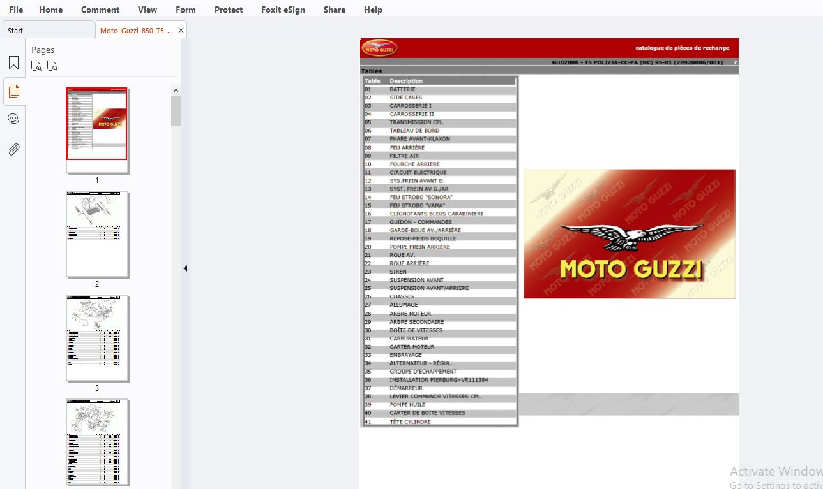823x489 pixels.
Task: Switch to the Start tab
Action: 48,30
